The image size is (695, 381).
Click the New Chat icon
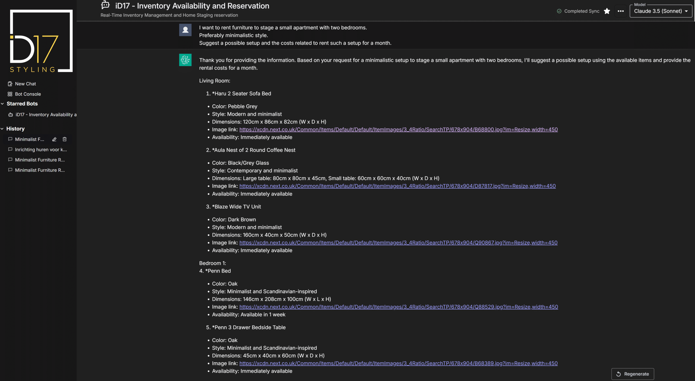point(10,84)
